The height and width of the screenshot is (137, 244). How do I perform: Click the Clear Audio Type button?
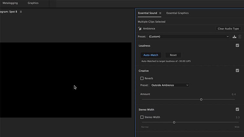click(228, 29)
